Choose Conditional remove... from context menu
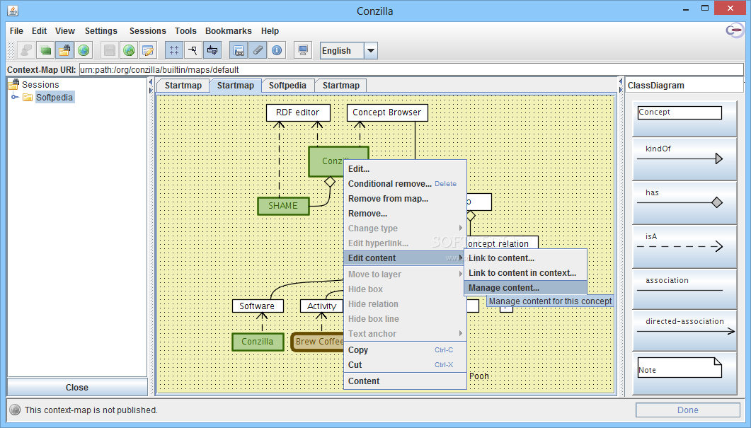751x428 pixels. [405, 184]
